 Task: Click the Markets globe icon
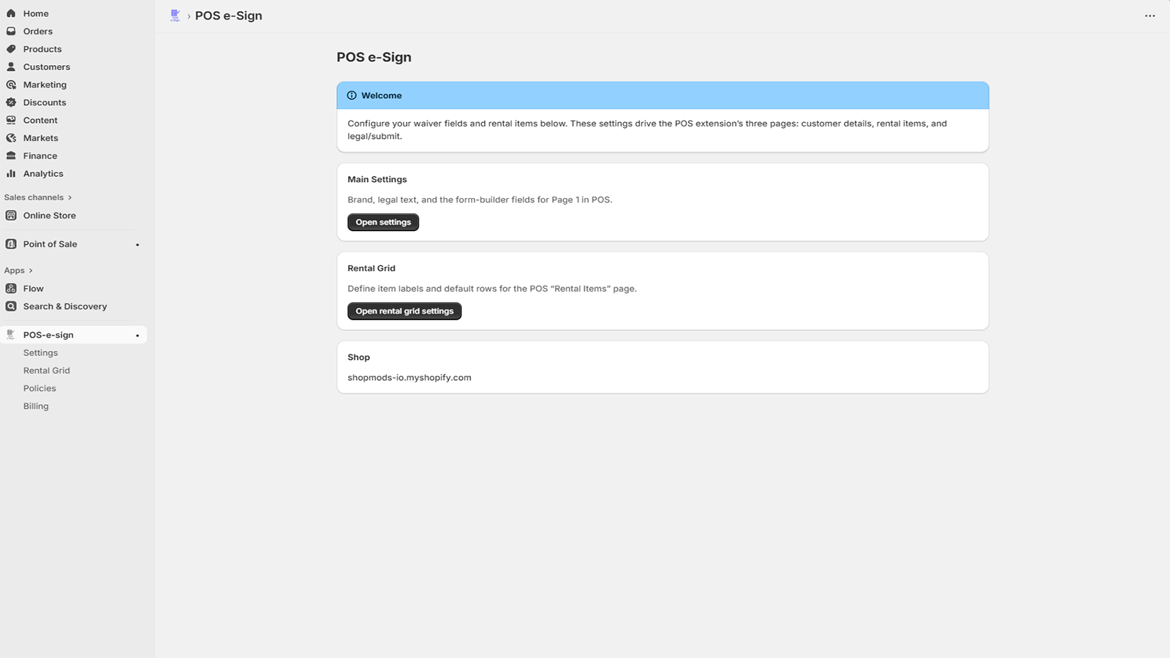pyautogui.click(x=11, y=138)
